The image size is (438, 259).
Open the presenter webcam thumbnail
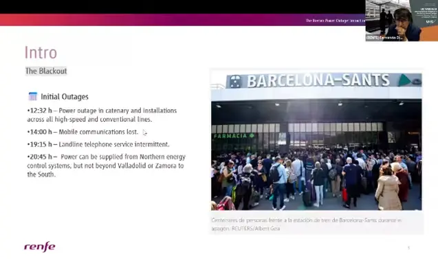pos(402,21)
